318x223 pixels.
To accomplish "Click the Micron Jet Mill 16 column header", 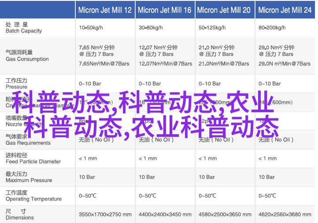I will [x=164, y=10].
